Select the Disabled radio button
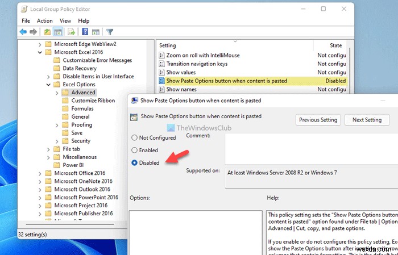 (134, 163)
